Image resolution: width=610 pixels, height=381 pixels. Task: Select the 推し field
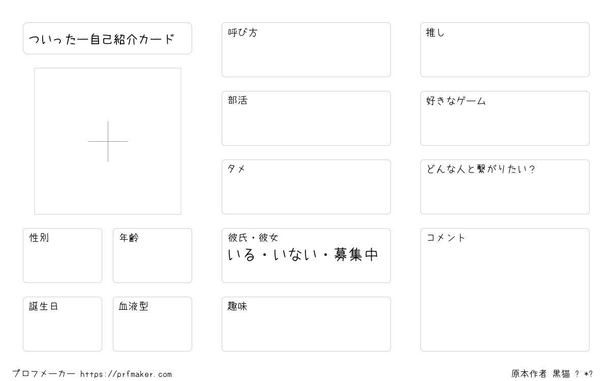click(505, 50)
